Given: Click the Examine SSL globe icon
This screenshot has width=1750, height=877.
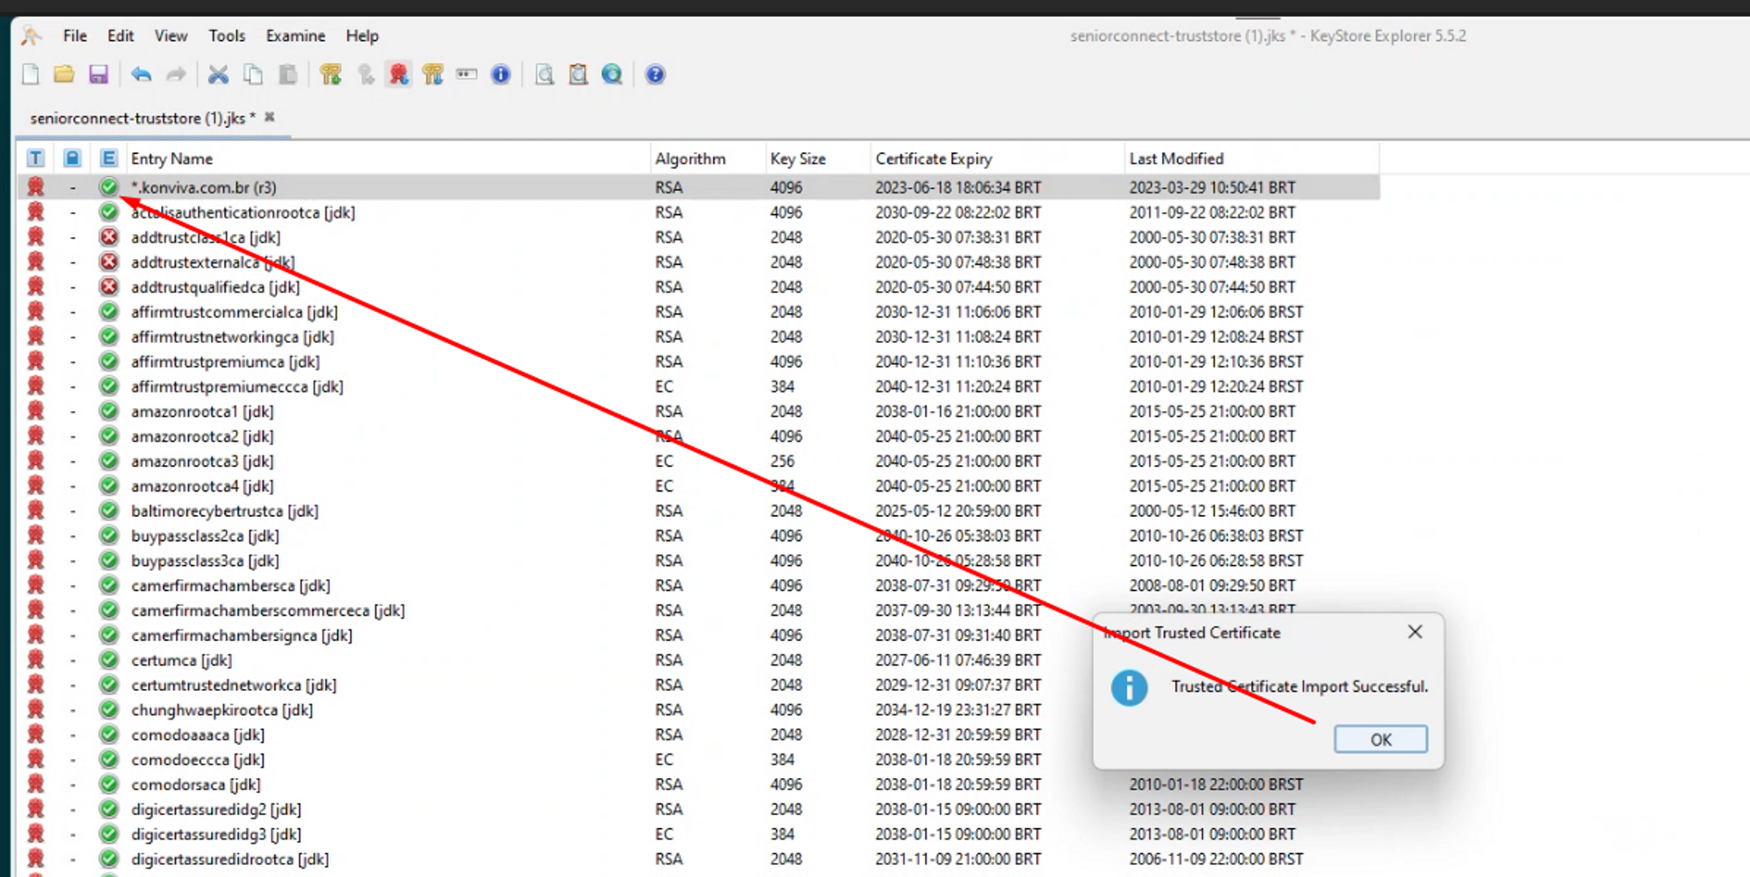Looking at the screenshot, I should (612, 74).
